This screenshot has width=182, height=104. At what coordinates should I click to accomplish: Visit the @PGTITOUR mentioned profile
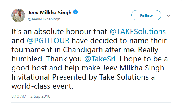(x=48, y=41)
